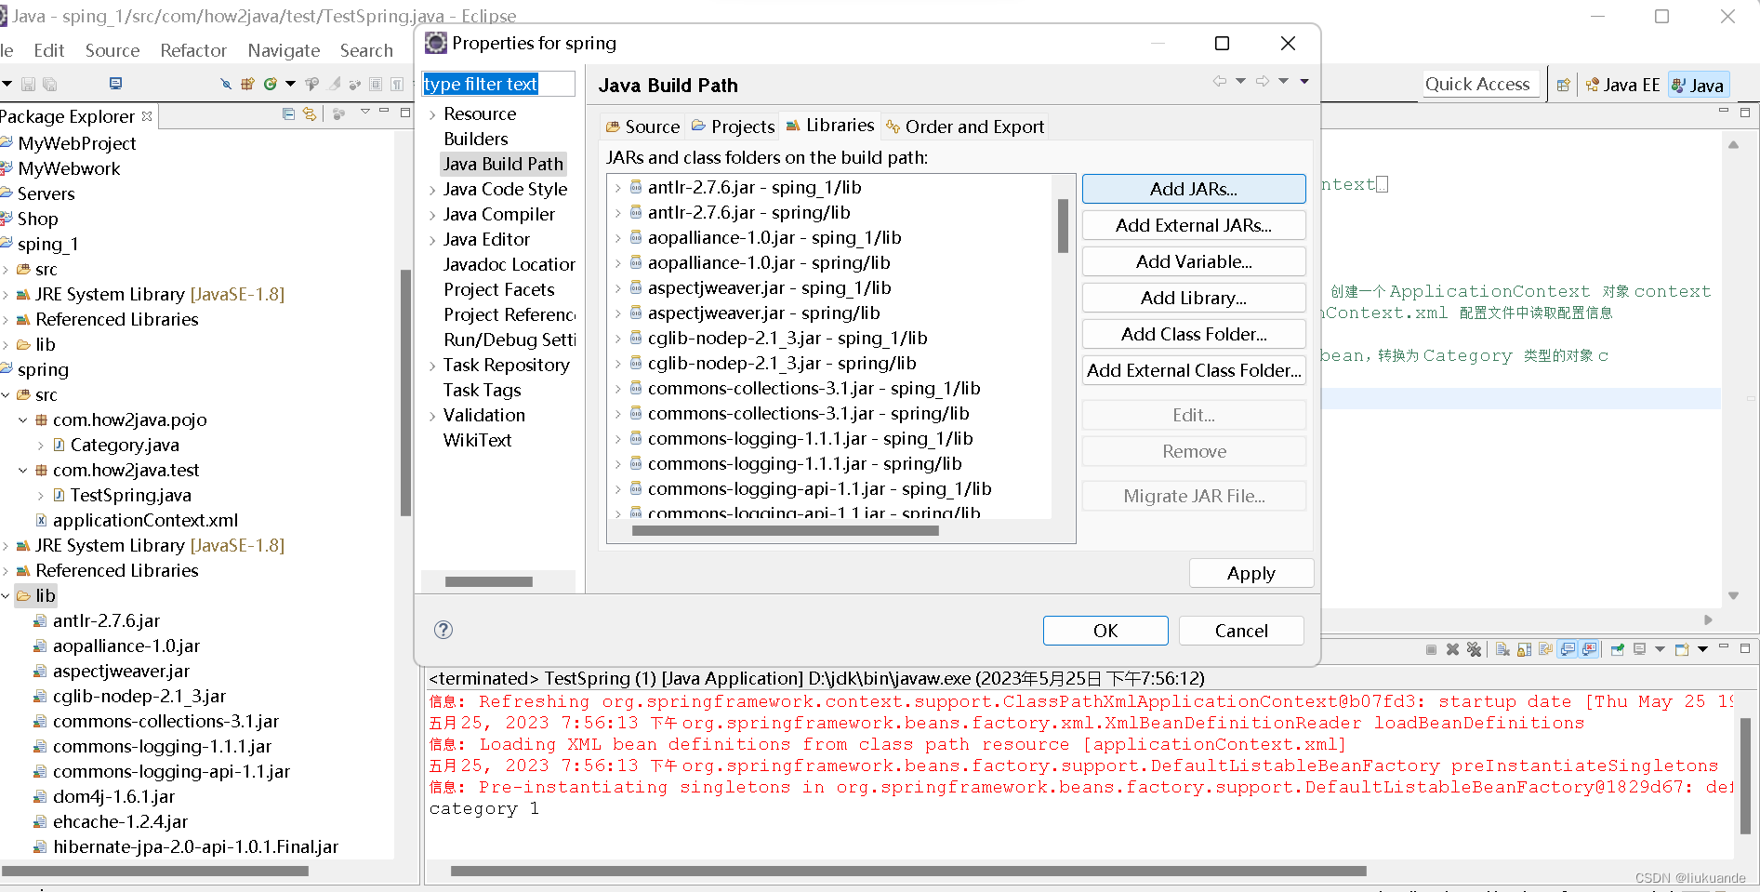Open Properties dialog view menu arrow
The width and height of the screenshot is (1760, 892).
click(1304, 81)
